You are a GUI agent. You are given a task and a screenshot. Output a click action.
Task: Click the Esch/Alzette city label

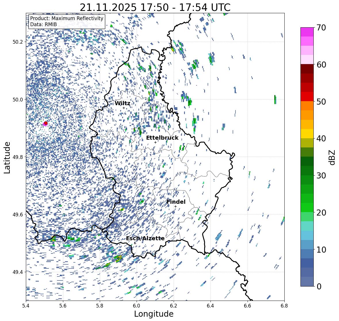click(x=145, y=238)
